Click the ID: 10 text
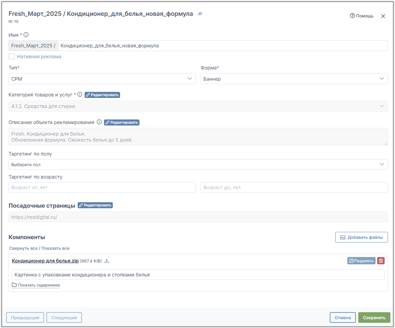The image size is (395, 328). pyautogui.click(x=13, y=22)
